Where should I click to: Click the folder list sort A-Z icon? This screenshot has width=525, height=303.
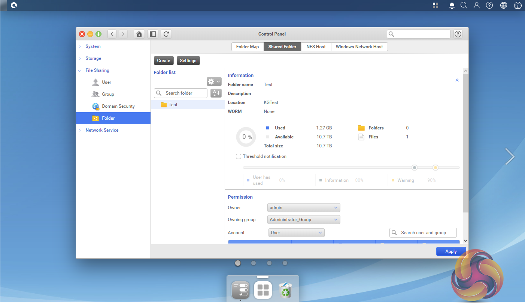pyautogui.click(x=216, y=93)
